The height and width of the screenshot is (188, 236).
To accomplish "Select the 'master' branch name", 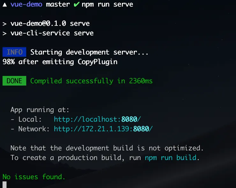I will pyautogui.click(x=58, y=4).
